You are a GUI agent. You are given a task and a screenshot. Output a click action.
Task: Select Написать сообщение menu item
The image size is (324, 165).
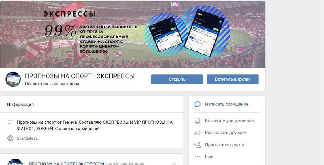click(227, 104)
